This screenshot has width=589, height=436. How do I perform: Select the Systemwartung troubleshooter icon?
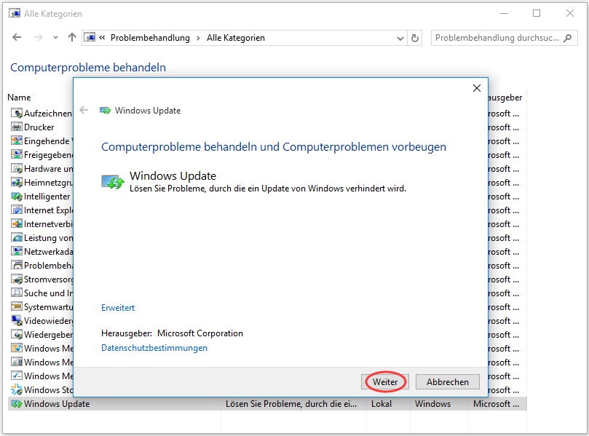17,307
